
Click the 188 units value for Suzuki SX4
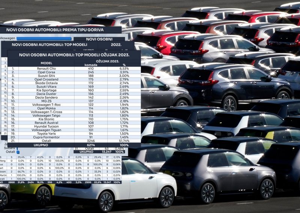click(91, 76)
